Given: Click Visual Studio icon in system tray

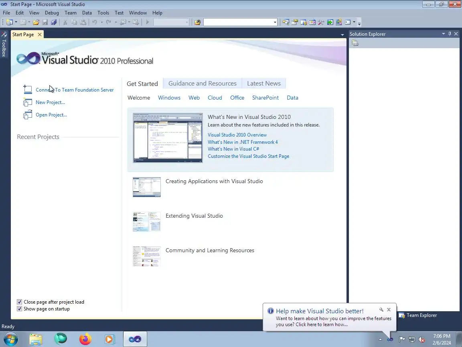Looking at the screenshot, I should click(x=390, y=339).
